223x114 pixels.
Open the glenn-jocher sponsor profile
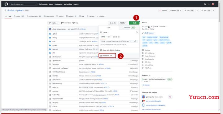pos(150,97)
